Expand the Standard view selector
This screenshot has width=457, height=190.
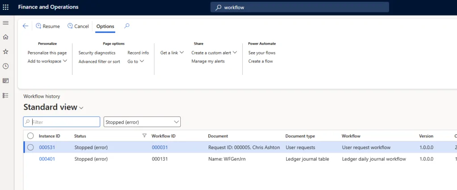point(54,107)
